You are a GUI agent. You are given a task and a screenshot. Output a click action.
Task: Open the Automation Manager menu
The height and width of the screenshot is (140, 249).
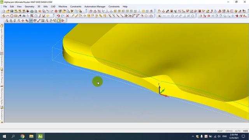(x=95, y=7)
